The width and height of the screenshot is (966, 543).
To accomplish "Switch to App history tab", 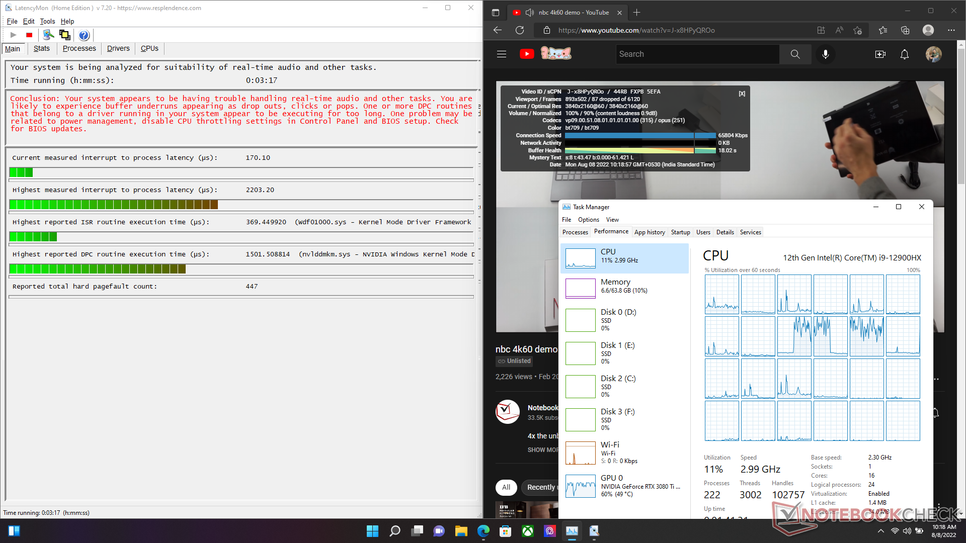I will [649, 232].
